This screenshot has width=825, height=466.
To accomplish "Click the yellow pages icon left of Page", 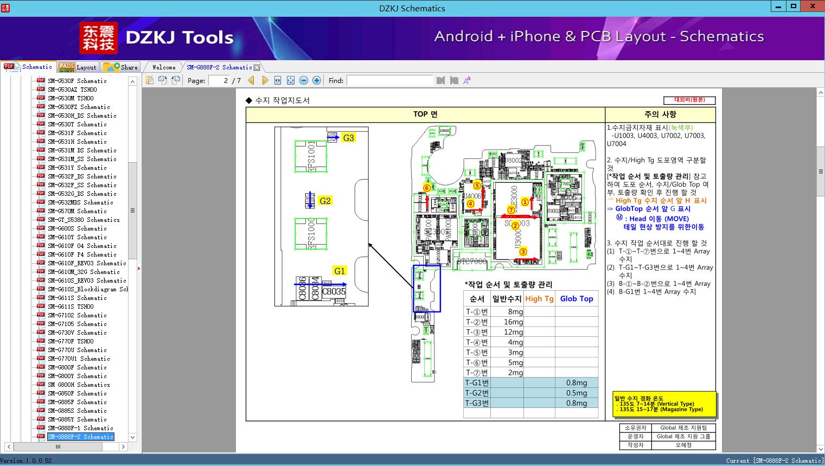I will 149,80.
